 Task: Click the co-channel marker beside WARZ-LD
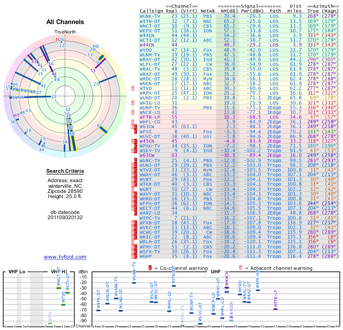(x=135, y=213)
